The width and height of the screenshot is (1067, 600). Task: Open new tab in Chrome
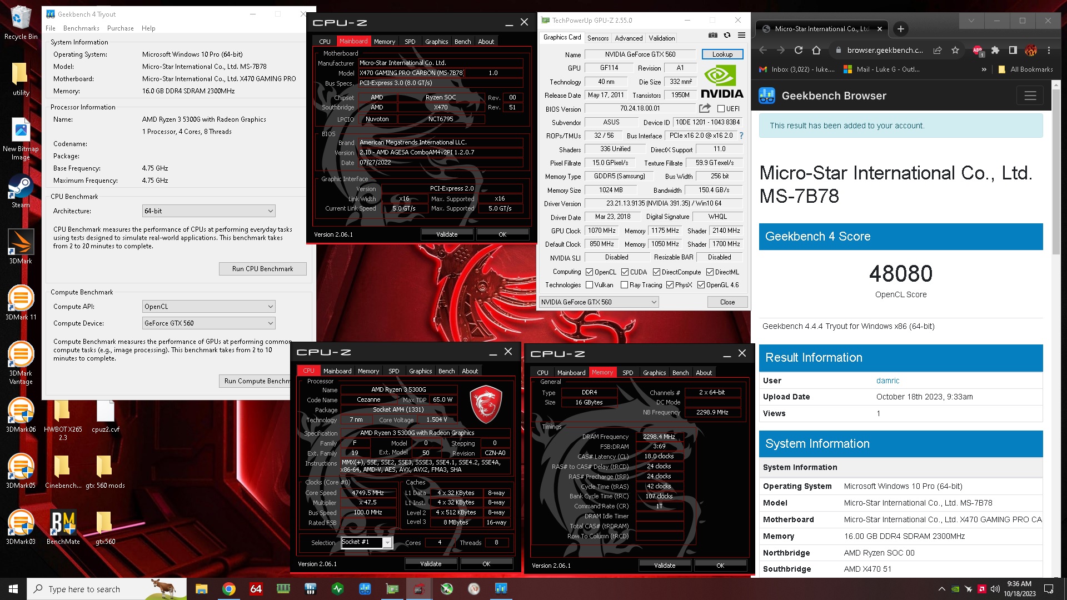[901, 29]
